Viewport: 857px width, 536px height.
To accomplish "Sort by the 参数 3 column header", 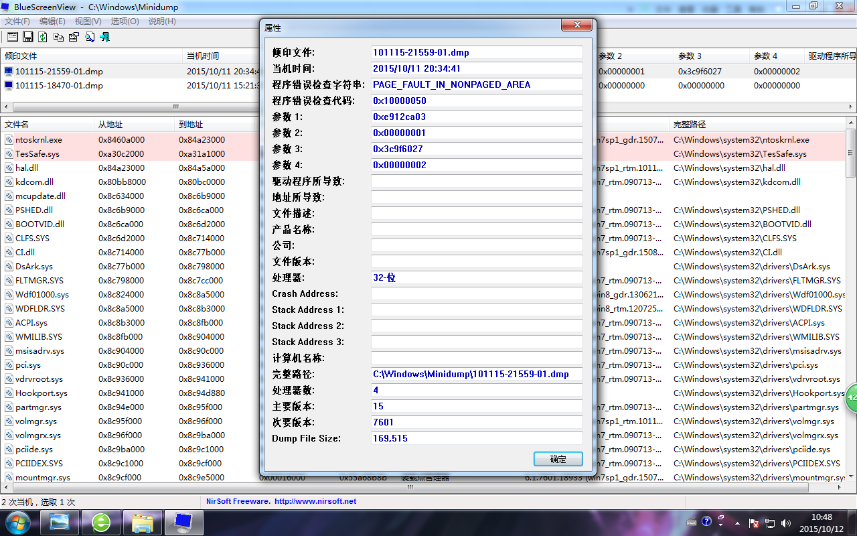I will coord(712,56).
